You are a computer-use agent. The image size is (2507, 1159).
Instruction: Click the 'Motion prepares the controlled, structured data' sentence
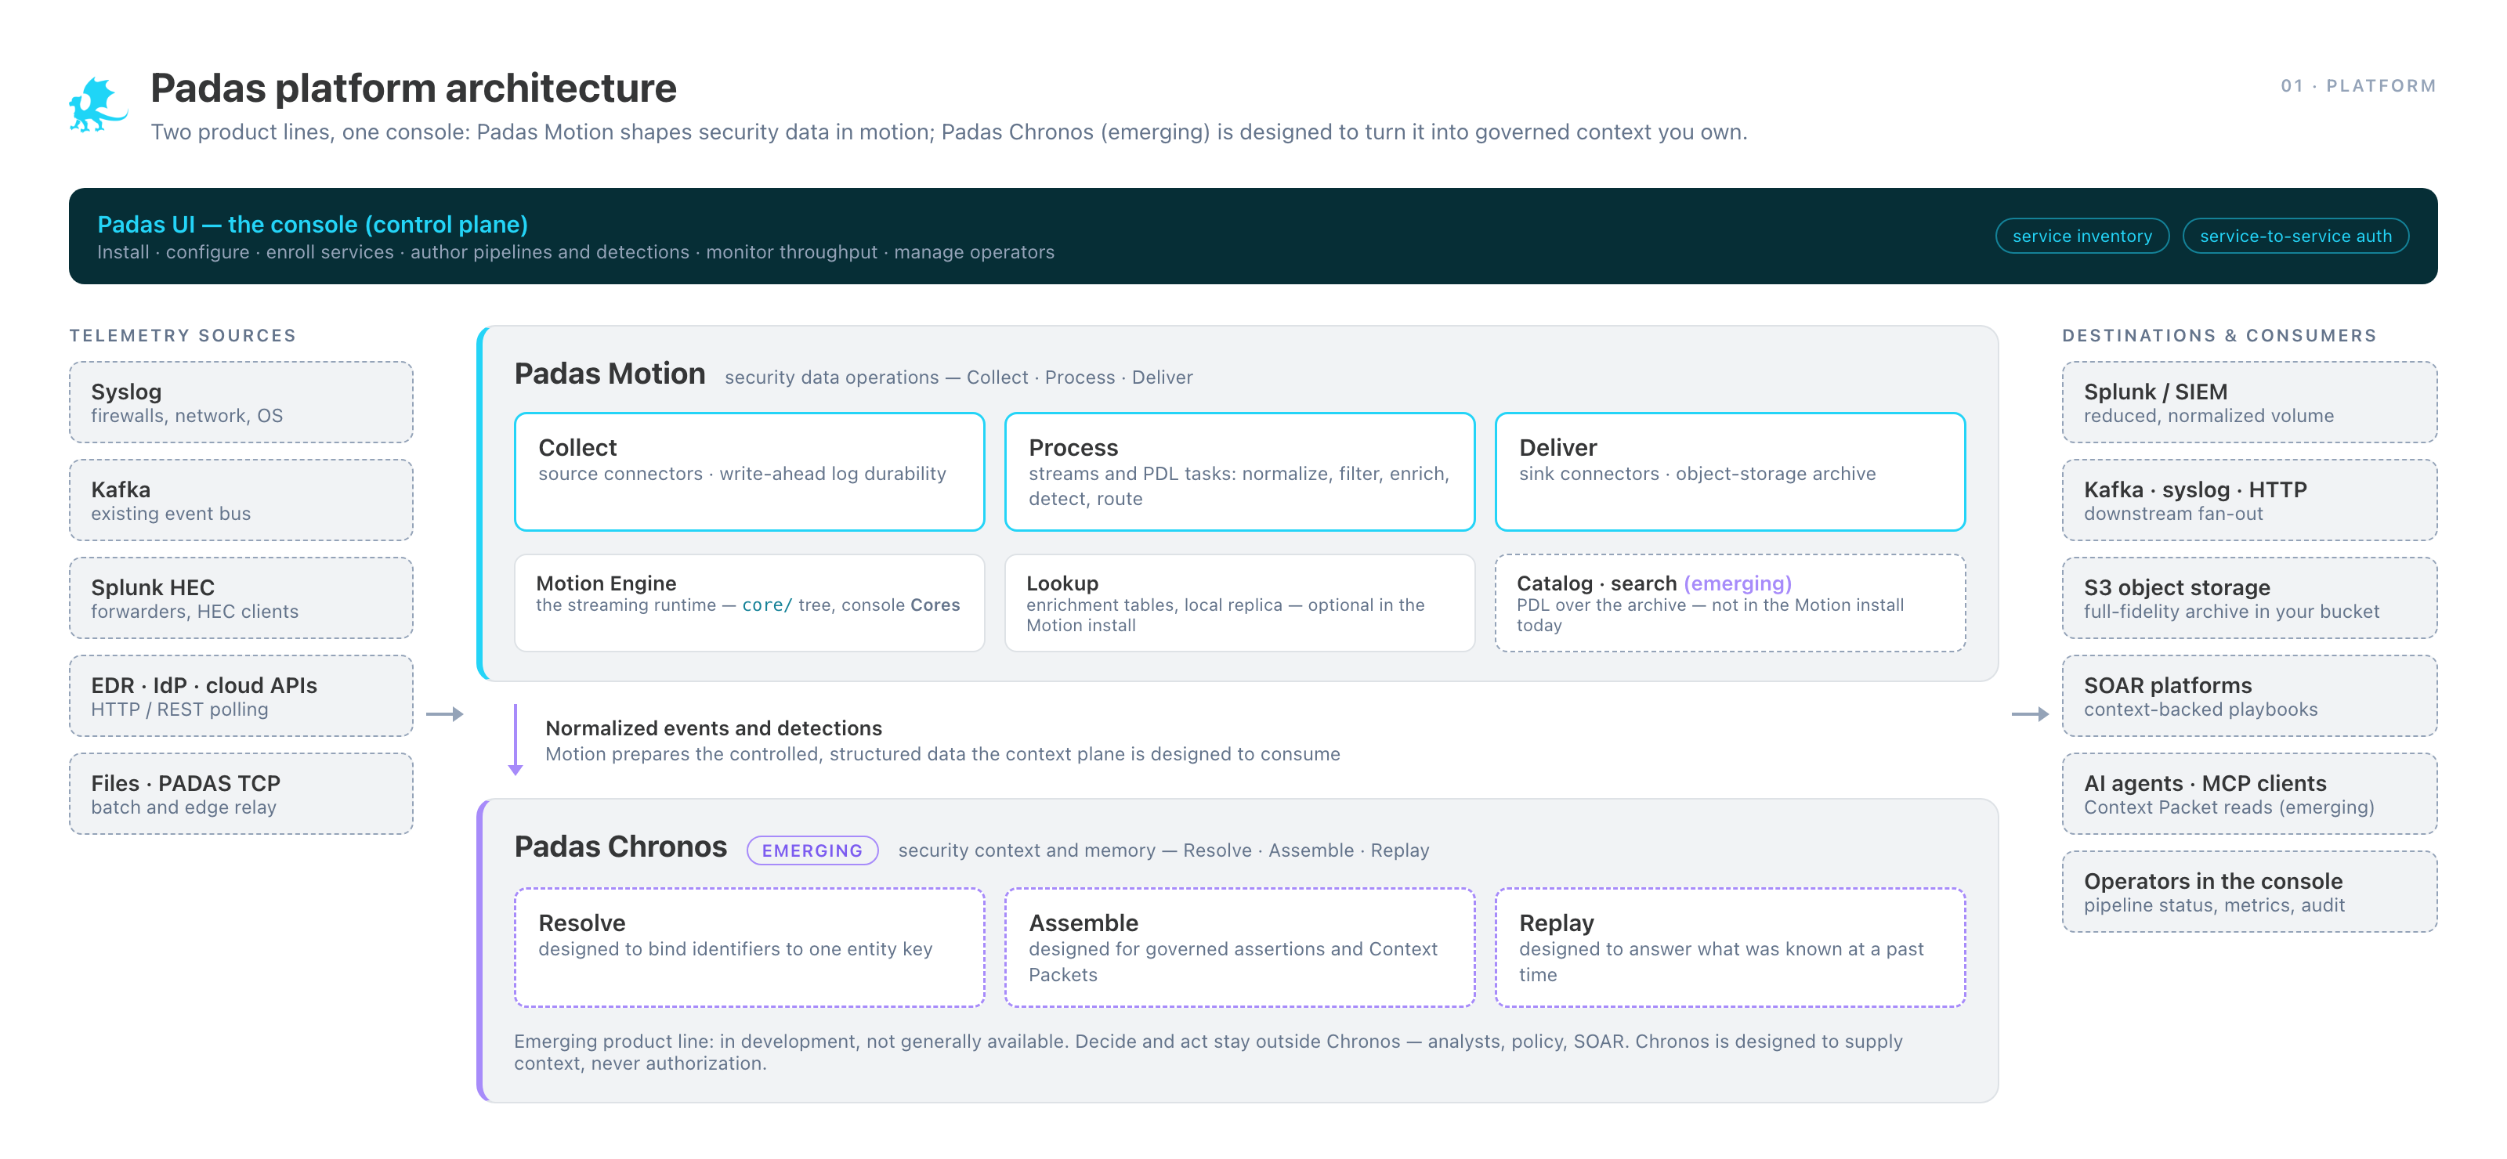[942, 754]
